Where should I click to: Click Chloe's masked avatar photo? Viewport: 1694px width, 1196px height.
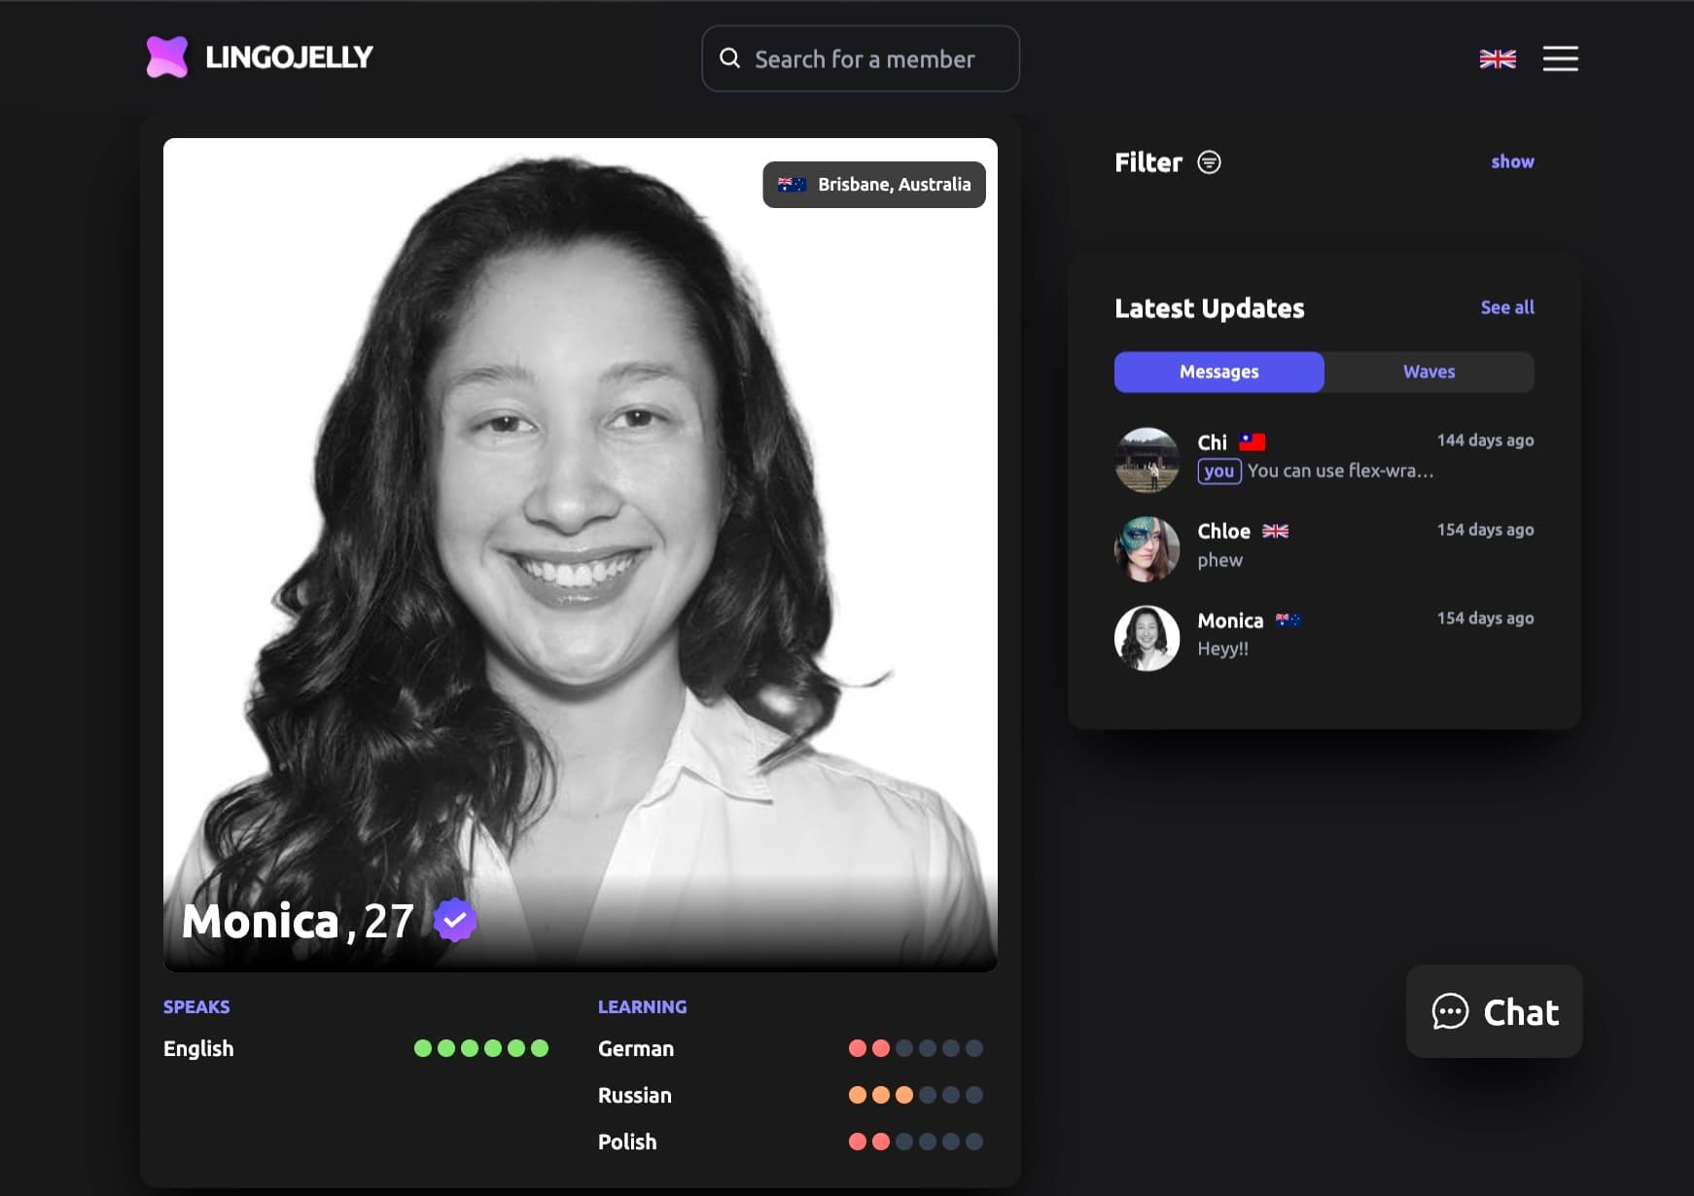(1147, 547)
